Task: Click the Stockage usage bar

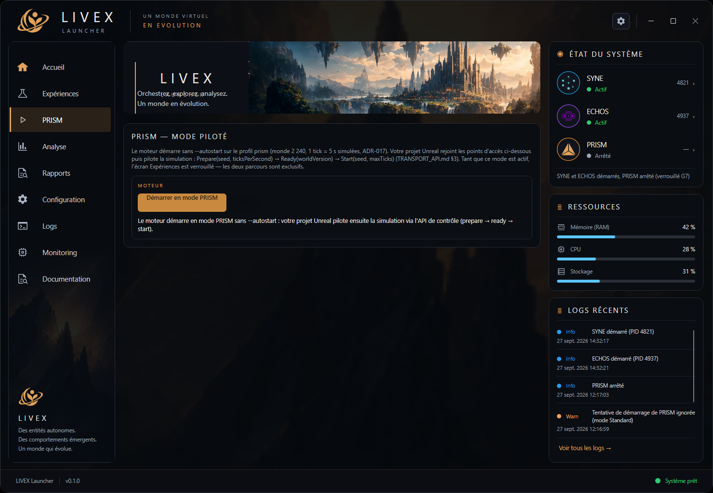Action: (x=626, y=281)
